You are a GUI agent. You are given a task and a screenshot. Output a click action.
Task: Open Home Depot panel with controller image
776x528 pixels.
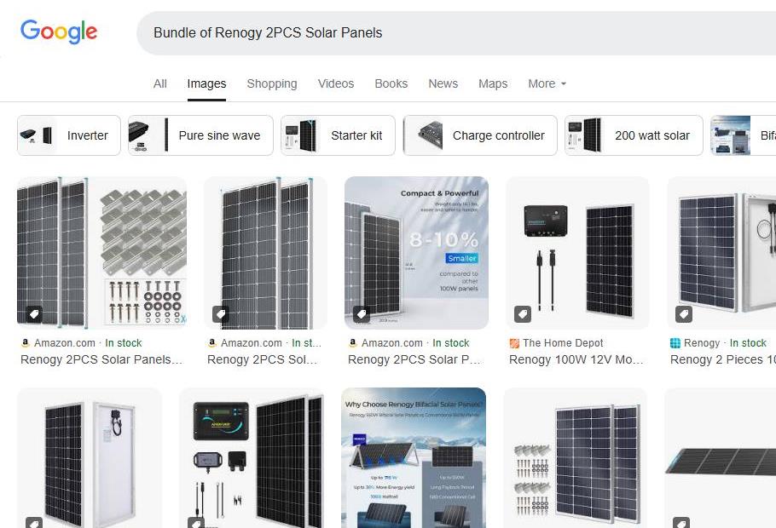[577, 253]
